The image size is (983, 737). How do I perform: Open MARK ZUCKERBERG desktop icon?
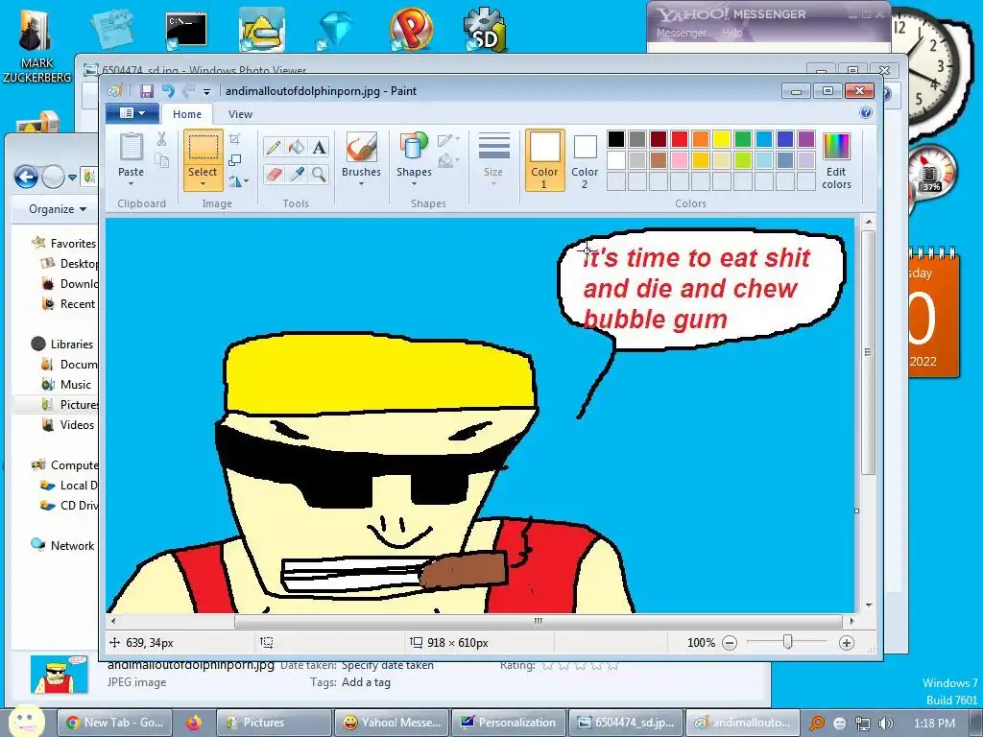pos(37,47)
